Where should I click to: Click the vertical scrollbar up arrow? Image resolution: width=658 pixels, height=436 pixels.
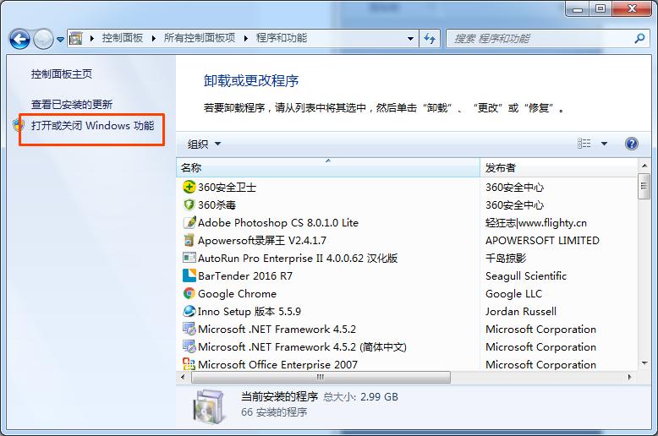[x=644, y=166]
